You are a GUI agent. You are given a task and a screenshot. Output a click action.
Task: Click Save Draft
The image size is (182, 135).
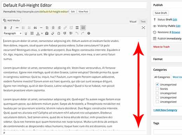(x=161, y=13)
